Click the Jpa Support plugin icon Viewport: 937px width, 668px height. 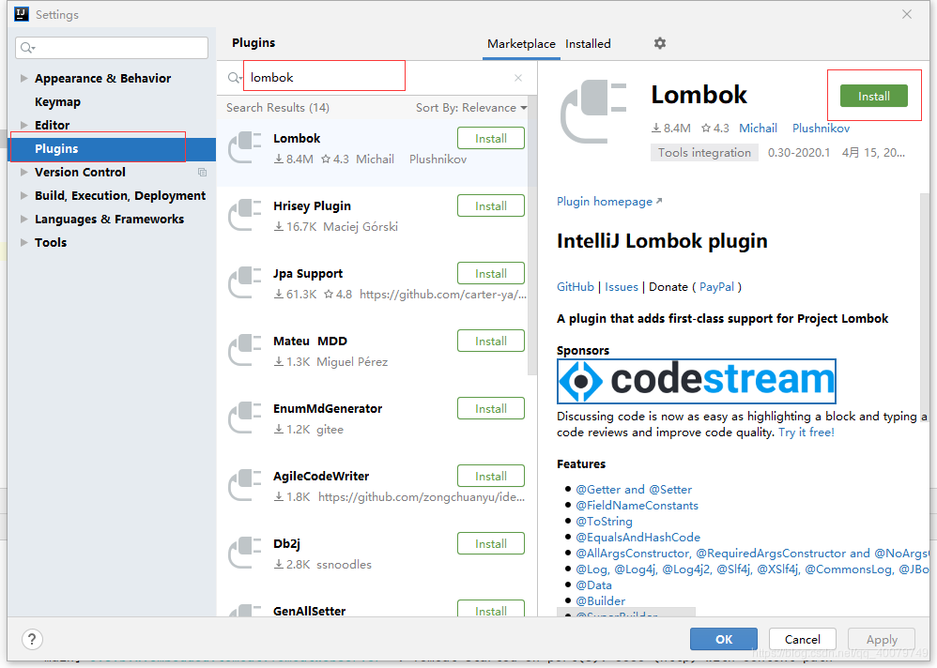(x=245, y=282)
